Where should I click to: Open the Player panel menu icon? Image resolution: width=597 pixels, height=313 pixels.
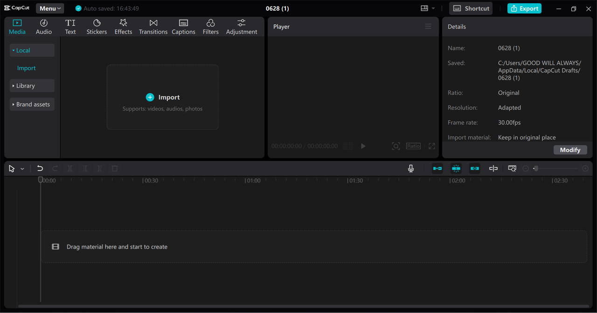tap(428, 27)
